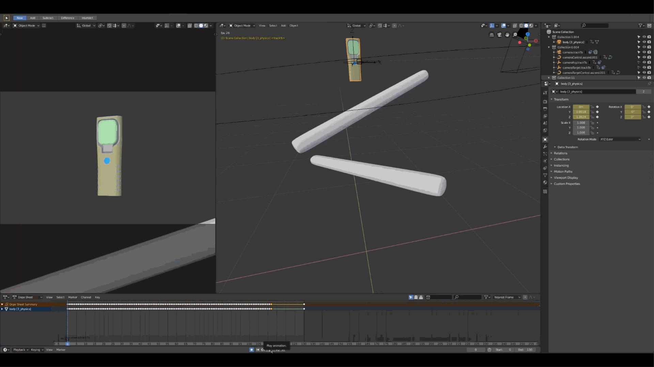Click the Subtract boolean mode button
This screenshot has height=367, width=654.
pos(48,18)
